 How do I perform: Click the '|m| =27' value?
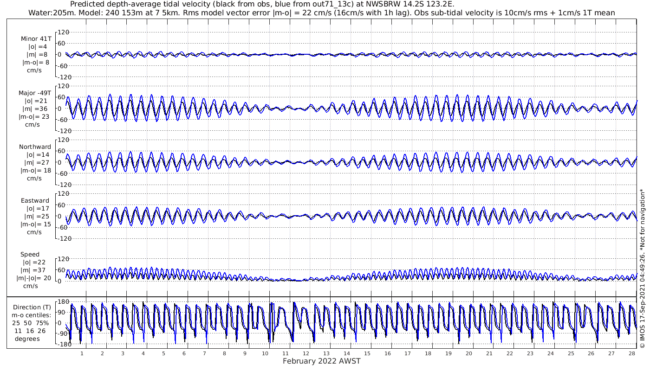pos(37,163)
